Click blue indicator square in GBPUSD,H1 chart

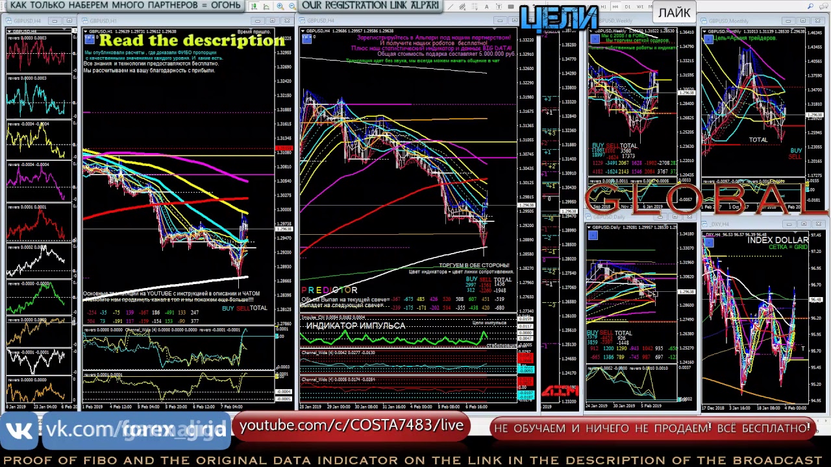[90, 39]
